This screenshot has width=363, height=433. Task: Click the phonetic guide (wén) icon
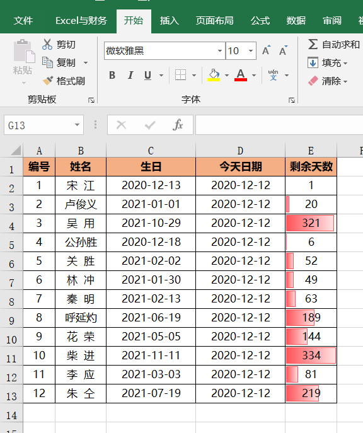273,75
